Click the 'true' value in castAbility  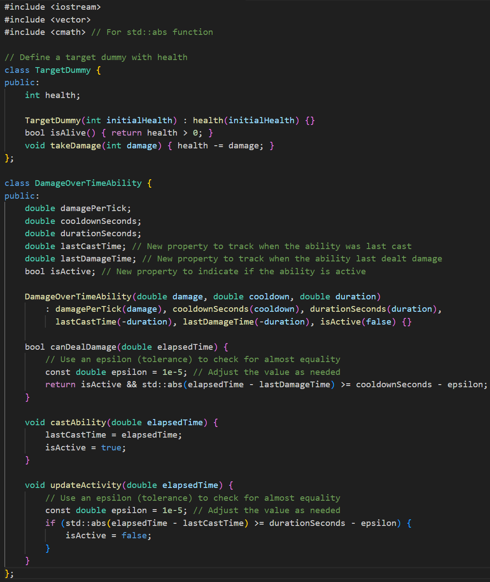pyautogui.click(x=111, y=448)
